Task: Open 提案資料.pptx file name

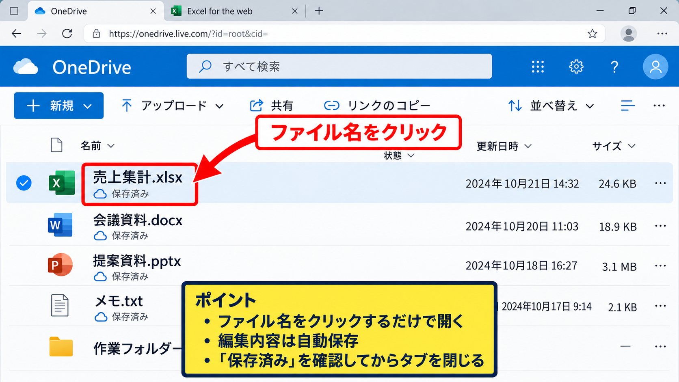Action: (137, 261)
